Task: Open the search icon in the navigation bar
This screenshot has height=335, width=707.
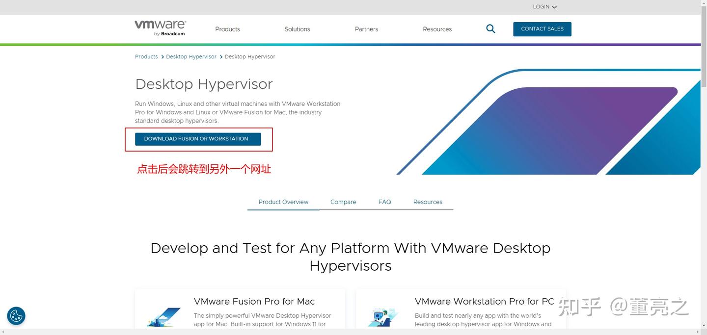Action: click(x=490, y=29)
